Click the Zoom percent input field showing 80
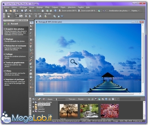This screenshot has height=125, width=148. pyautogui.click(x=17, y=16)
